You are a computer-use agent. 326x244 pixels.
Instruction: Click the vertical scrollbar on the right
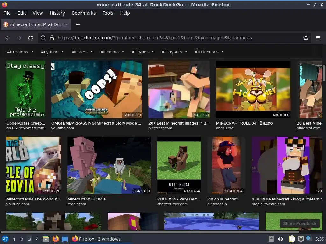(324, 74)
